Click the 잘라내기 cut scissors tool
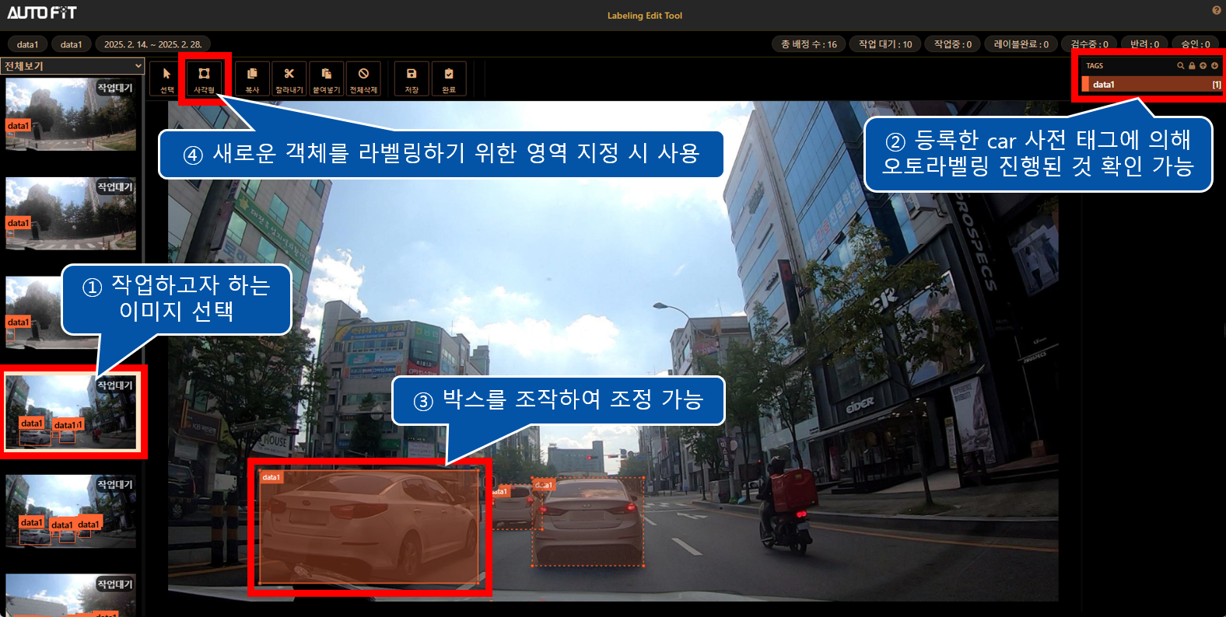The height and width of the screenshot is (617, 1226). 289,78
